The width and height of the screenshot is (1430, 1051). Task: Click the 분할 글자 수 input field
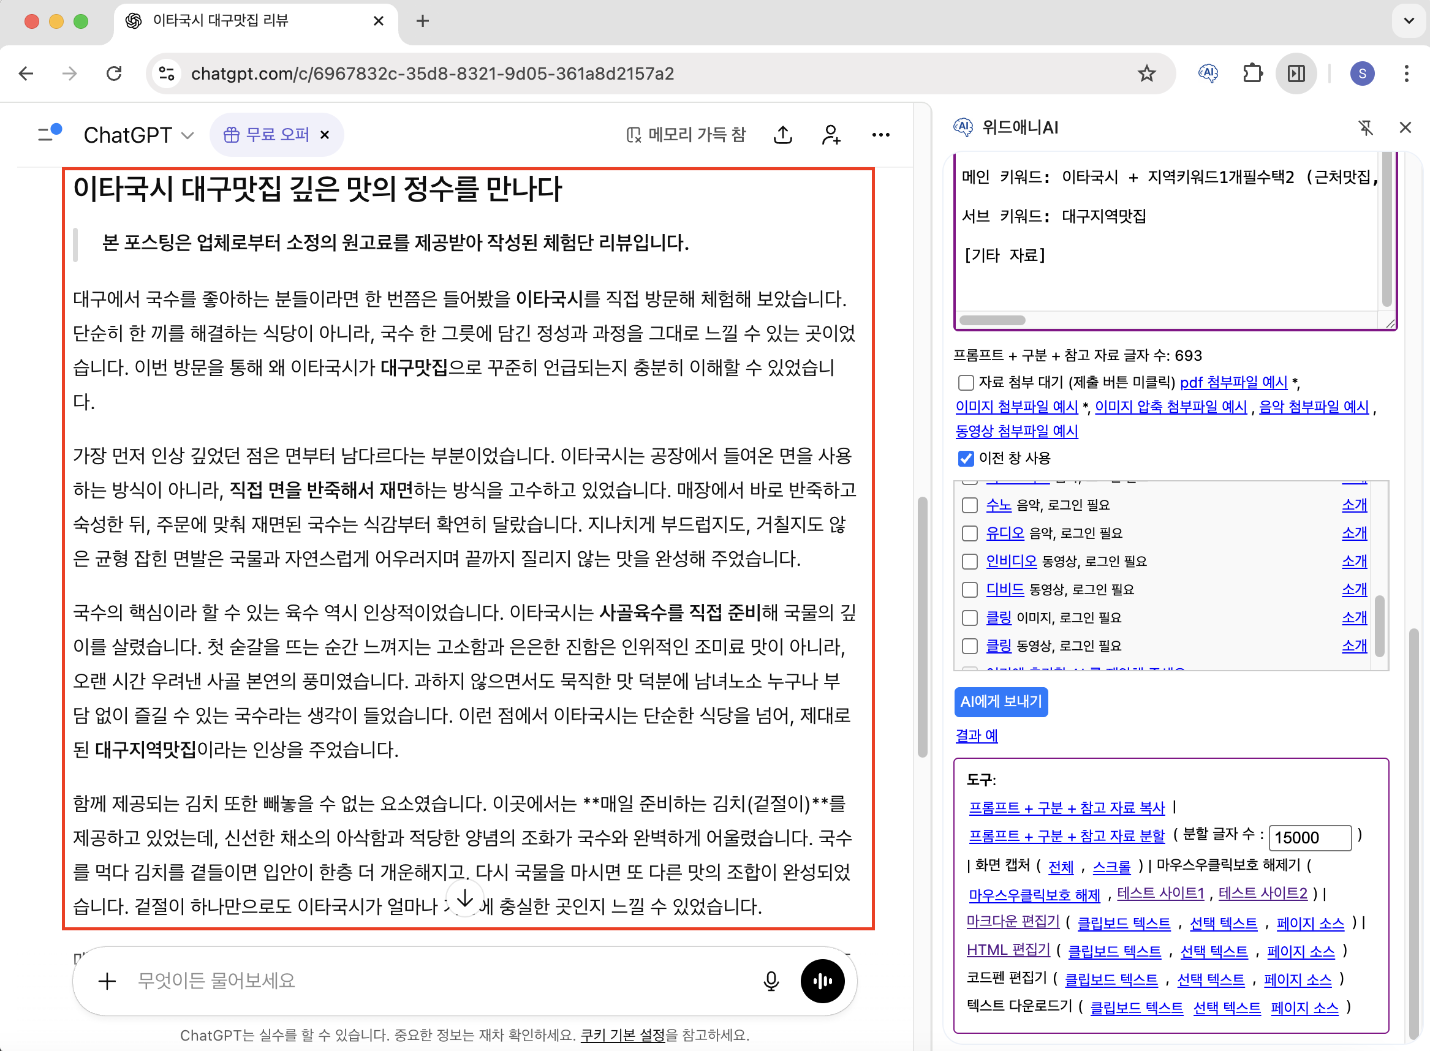pyautogui.click(x=1309, y=837)
